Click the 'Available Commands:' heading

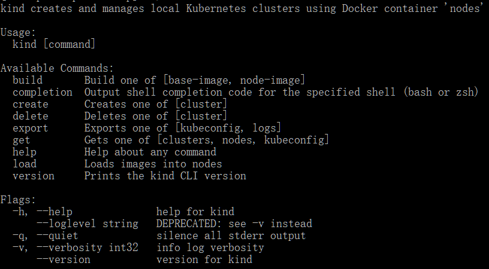click(x=58, y=68)
